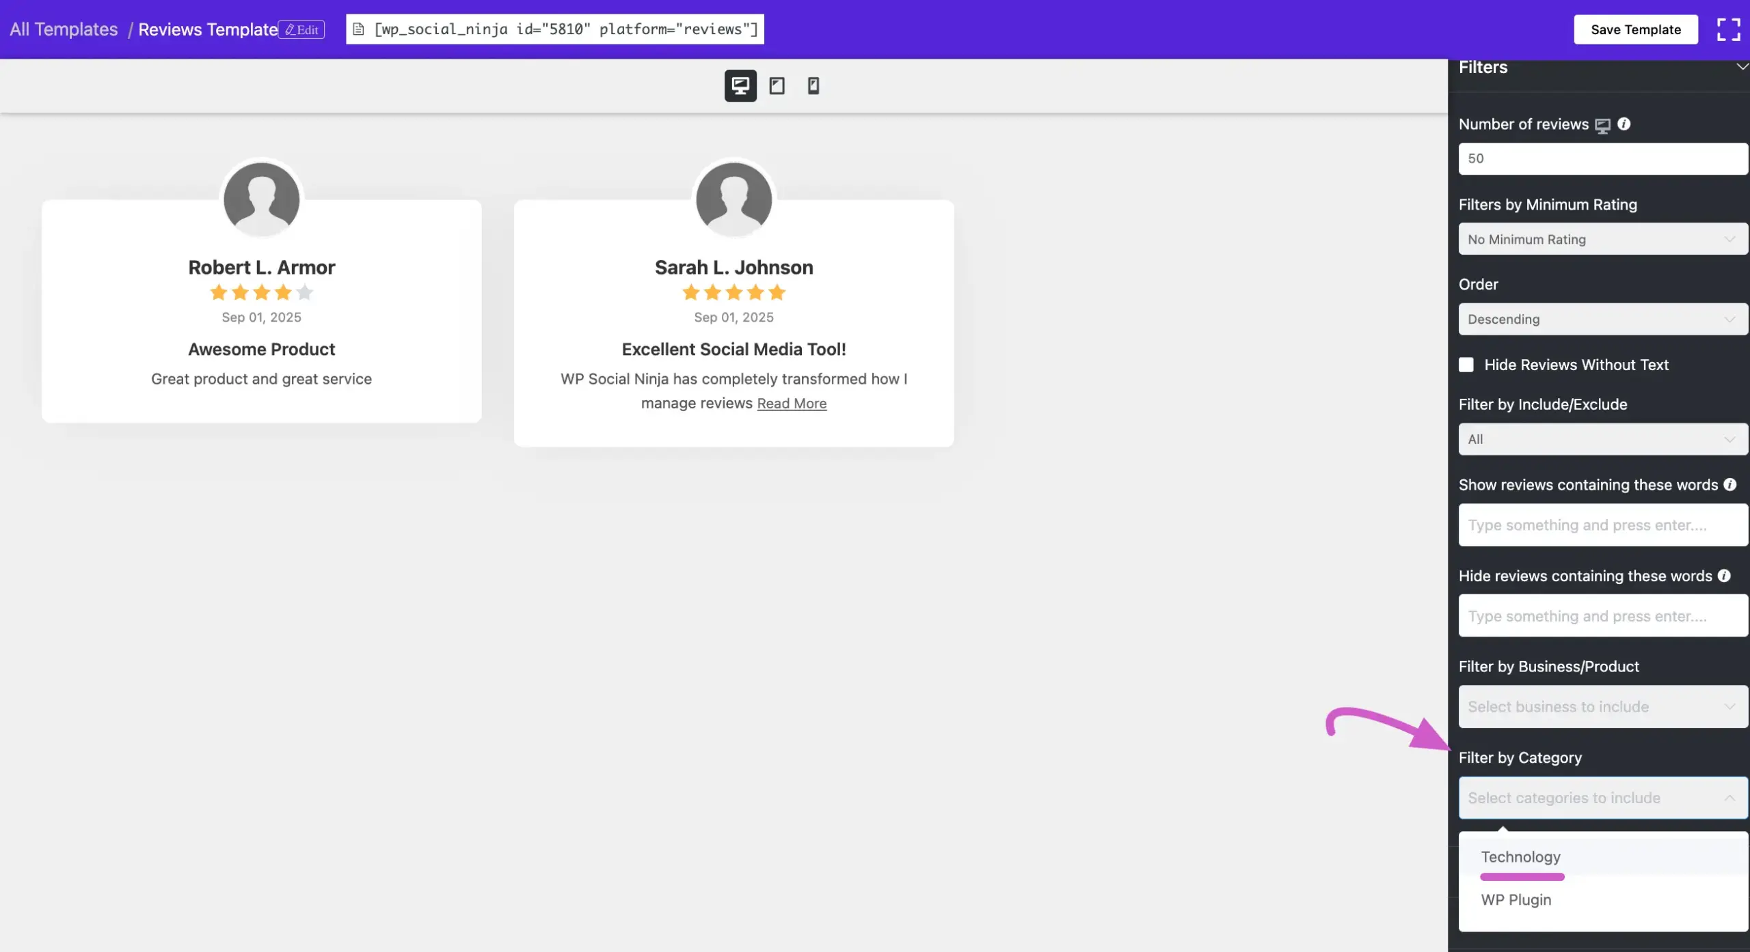Select Technology category option
Viewport: 1750px width, 952px height.
coord(1520,856)
